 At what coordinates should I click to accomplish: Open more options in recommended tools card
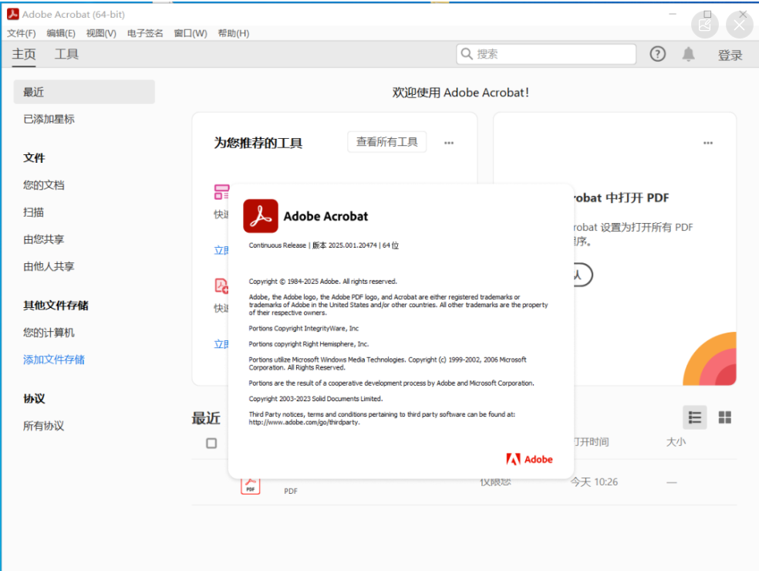pyautogui.click(x=449, y=143)
